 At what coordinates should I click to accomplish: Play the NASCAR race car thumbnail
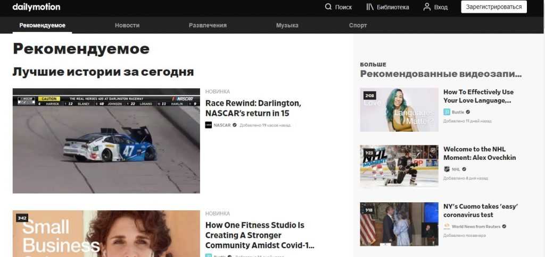[x=106, y=141]
